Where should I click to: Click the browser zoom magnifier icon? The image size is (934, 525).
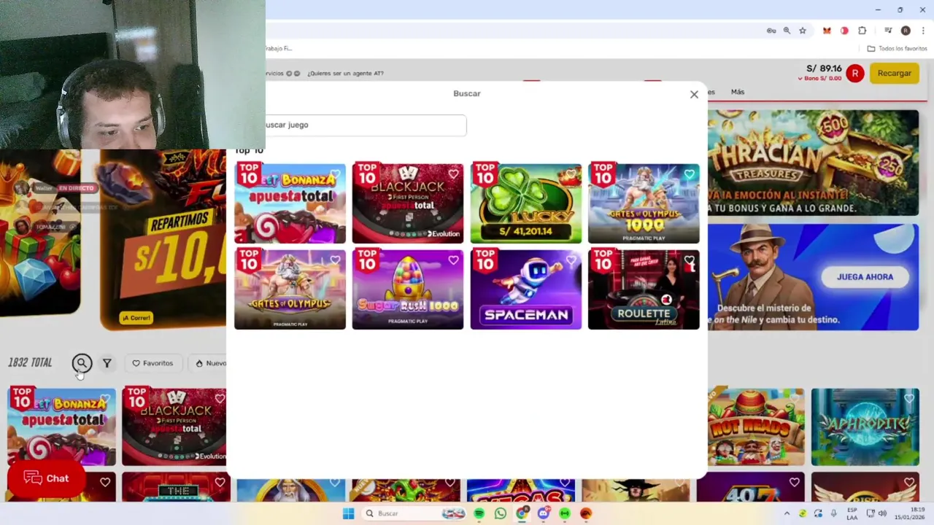point(787,31)
